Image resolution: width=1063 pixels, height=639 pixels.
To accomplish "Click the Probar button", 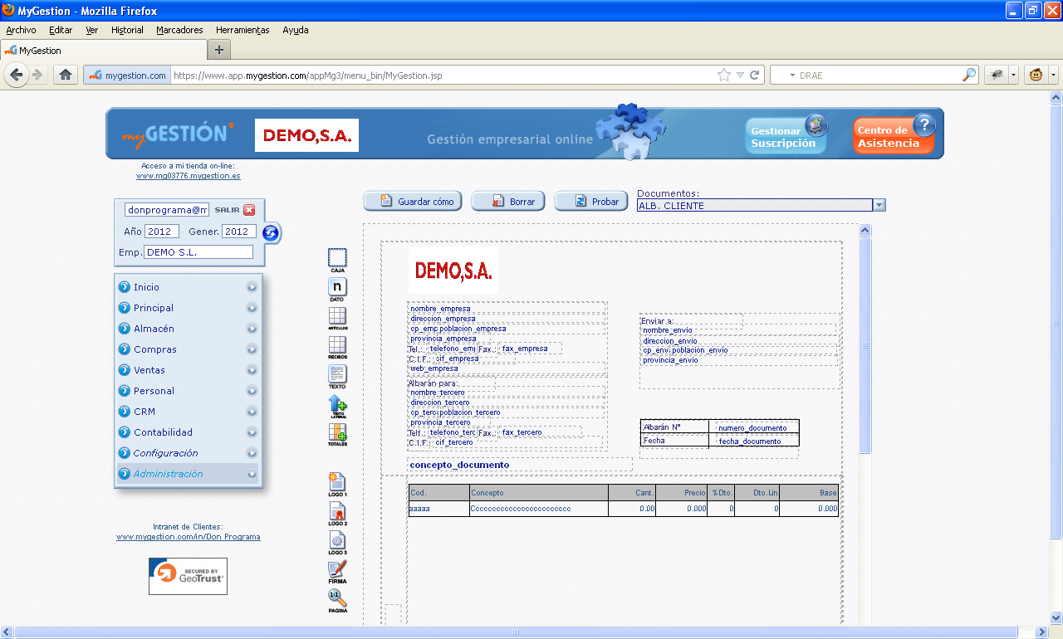I will (591, 202).
